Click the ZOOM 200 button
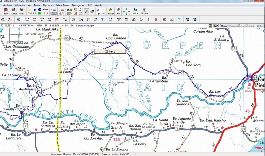 pyautogui.click(x=27, y=19)
